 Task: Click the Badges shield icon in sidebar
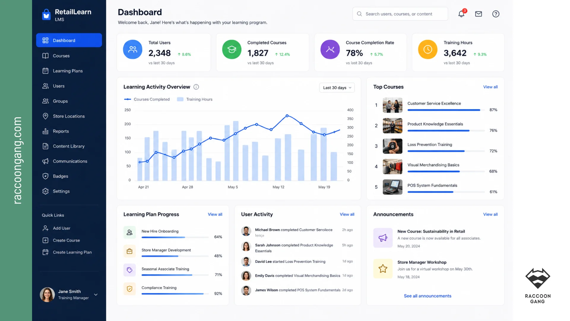(x=45, y=176)
